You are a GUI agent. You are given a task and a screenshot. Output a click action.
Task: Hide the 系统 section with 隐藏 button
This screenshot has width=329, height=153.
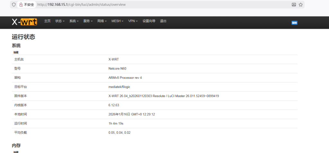click(16, 52)
